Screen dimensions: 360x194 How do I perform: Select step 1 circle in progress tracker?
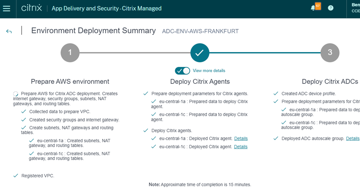(70, 53)
